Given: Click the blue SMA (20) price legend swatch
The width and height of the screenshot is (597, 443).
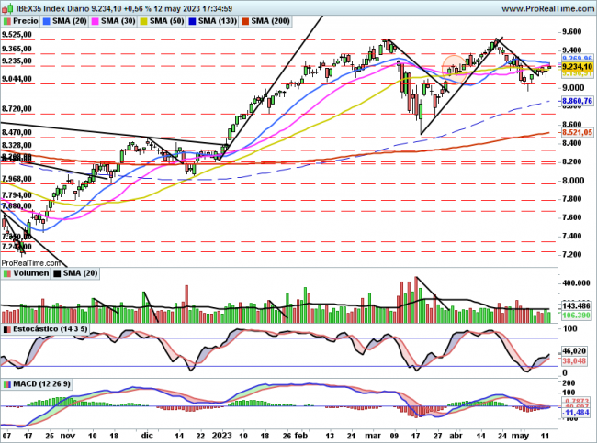Looking at the screenshot, I should coord(47,22).
